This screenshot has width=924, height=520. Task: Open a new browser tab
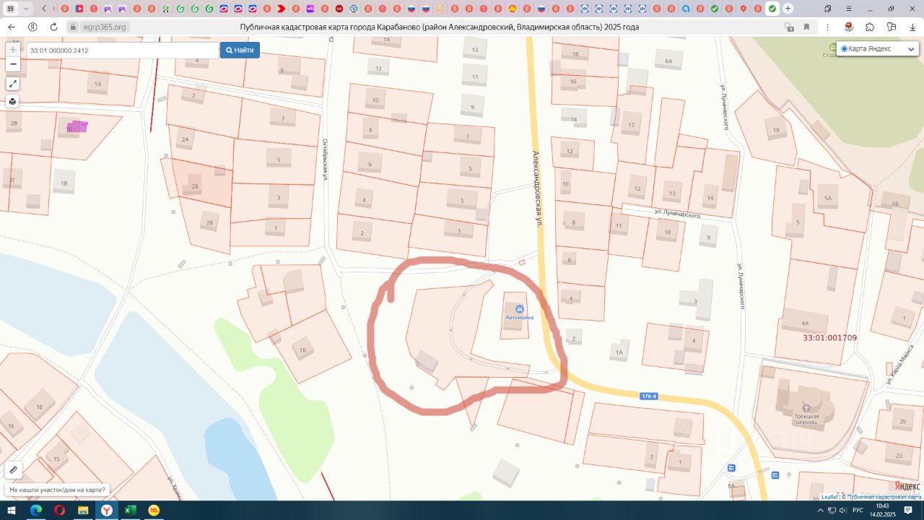788,9
